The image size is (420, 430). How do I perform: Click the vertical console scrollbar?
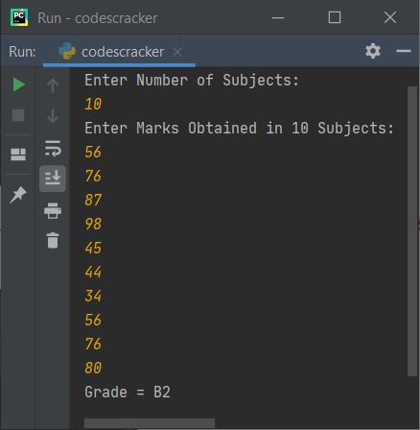pyautogui.click(x=412, y=231)
